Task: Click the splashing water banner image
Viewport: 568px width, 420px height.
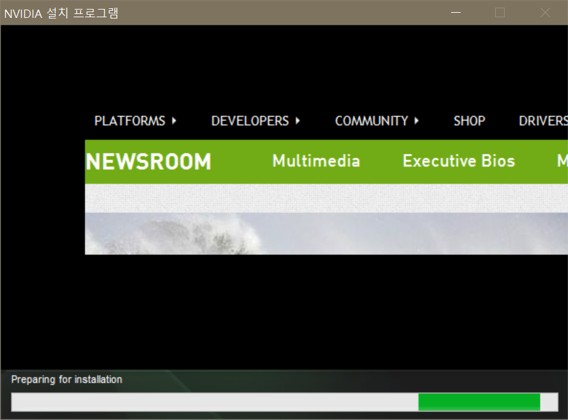Action: click(326, 234)
